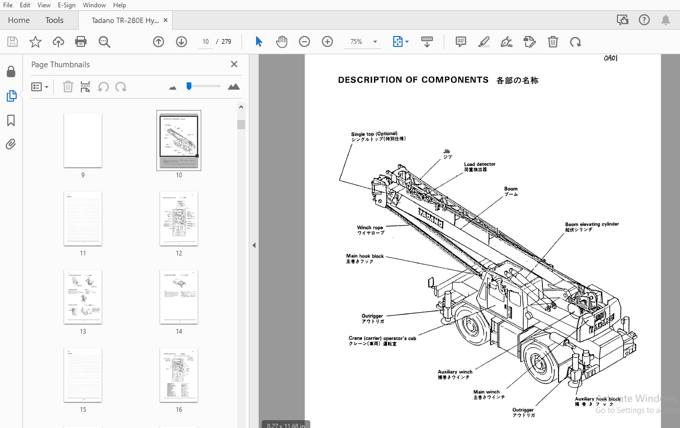Close the Page Thumbnails panel
The image size is (680, 428).
click(234, 64)
